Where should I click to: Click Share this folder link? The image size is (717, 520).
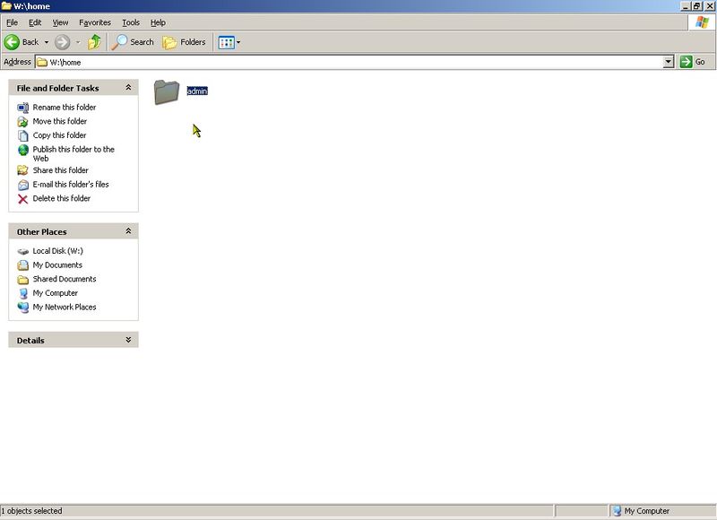pos(60,170)
